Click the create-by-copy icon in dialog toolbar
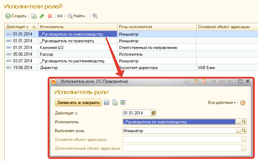The image size is (258, 161). [x=114, y=103]
